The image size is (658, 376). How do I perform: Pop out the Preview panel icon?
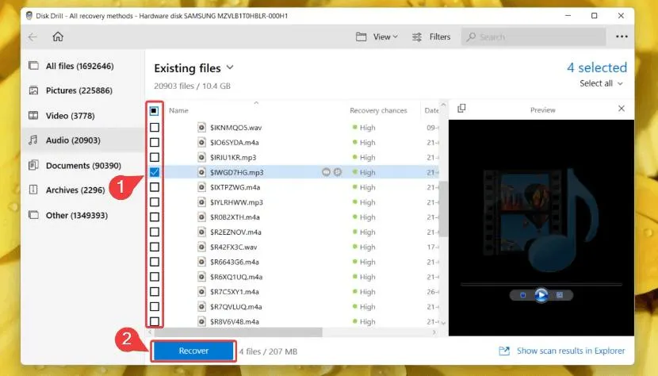(x=461, y=109)
